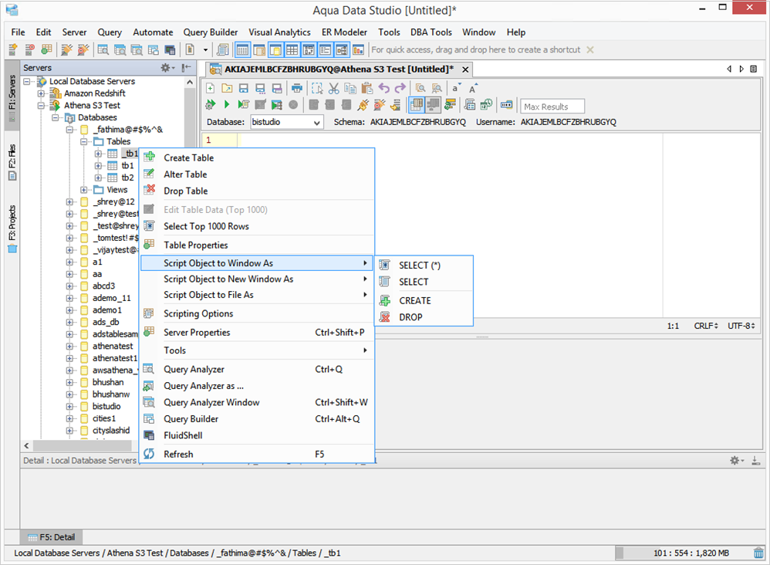Collapse the Athena S3 Test server node
770x565 pixels.
(41, 105)
